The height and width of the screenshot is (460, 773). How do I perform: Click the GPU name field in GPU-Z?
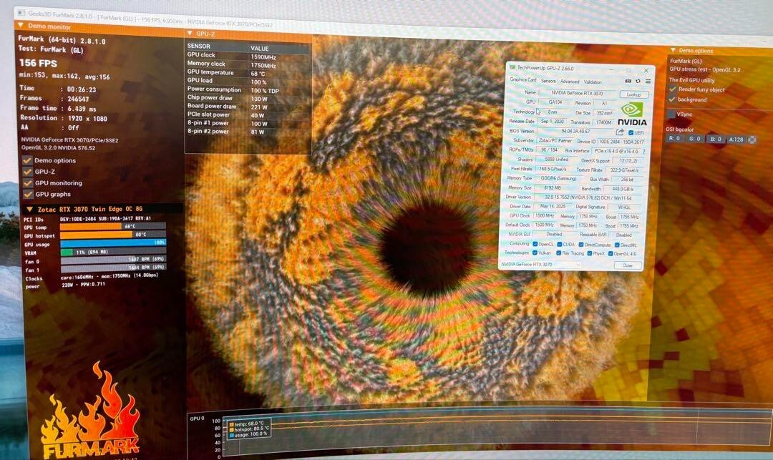point(578,93)
